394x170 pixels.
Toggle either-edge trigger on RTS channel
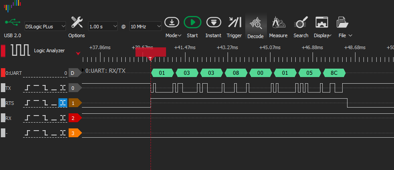click(x=63, y=103)
